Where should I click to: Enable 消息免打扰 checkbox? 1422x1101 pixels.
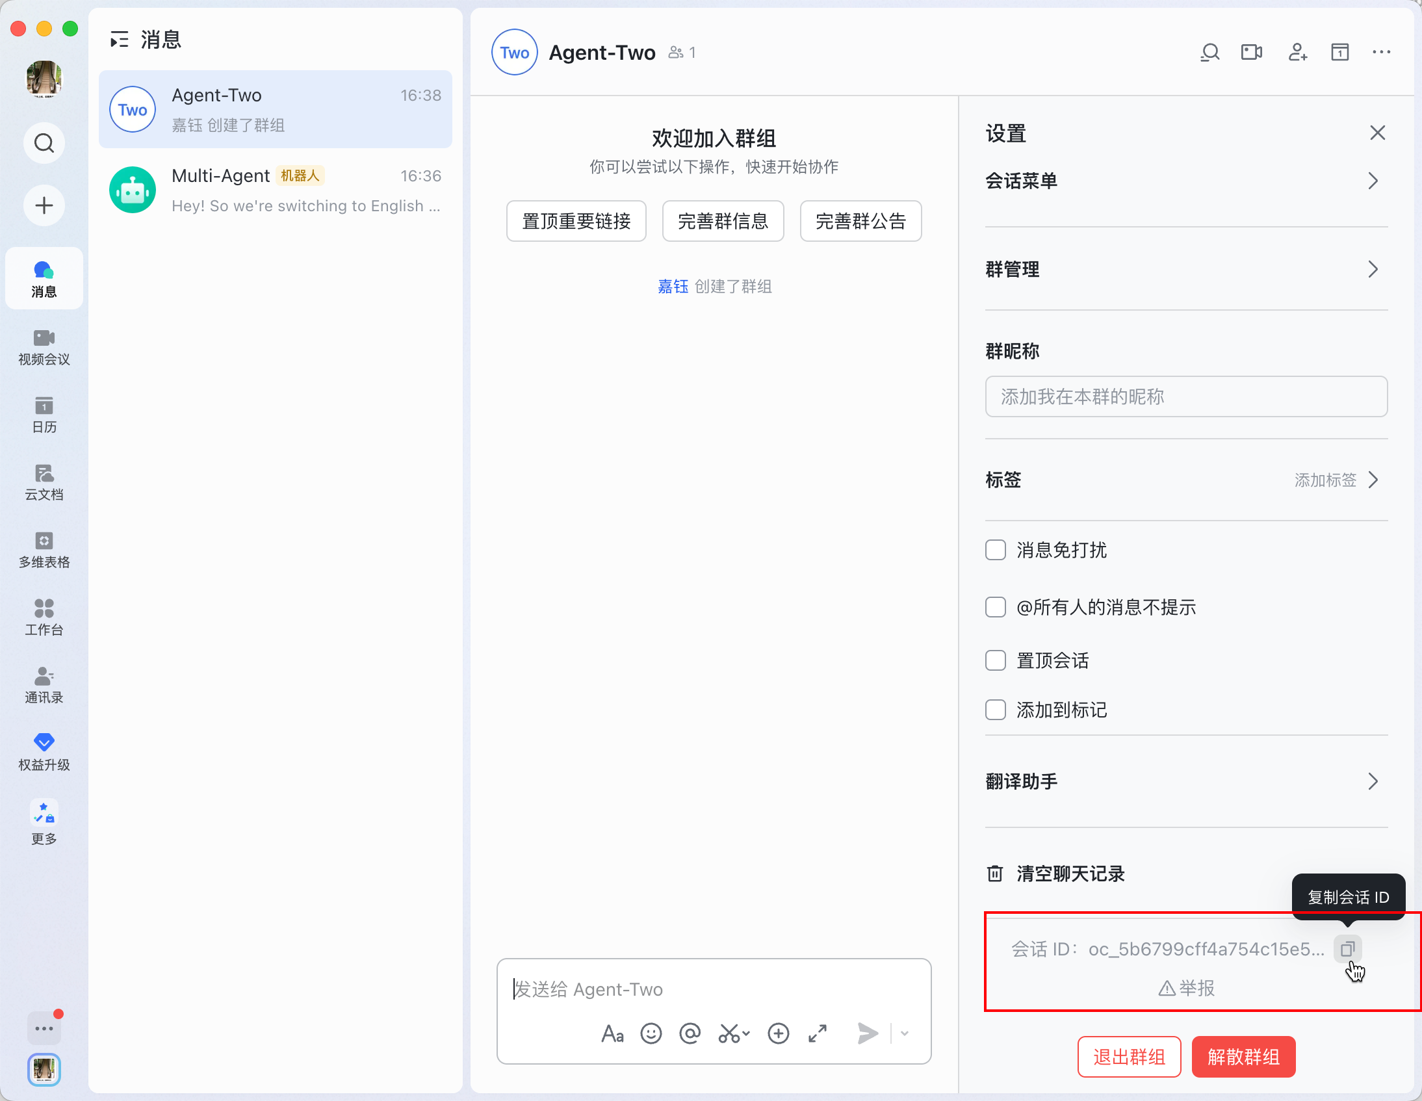(995, 549)
